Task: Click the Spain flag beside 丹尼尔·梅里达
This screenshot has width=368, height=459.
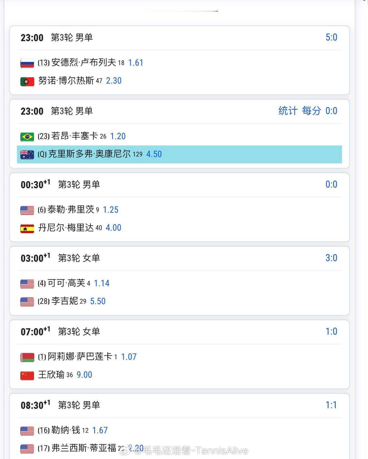Action: point(27,228)
